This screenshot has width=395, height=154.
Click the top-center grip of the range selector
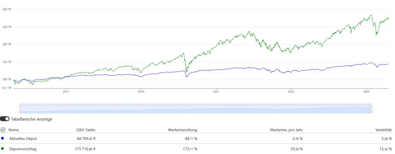pyautogui.click(x=196, y=104)
